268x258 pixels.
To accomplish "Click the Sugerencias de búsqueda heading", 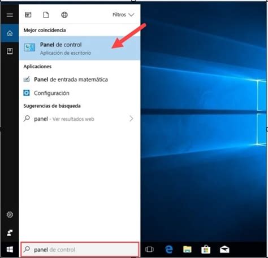I will (x=52, y=106).
